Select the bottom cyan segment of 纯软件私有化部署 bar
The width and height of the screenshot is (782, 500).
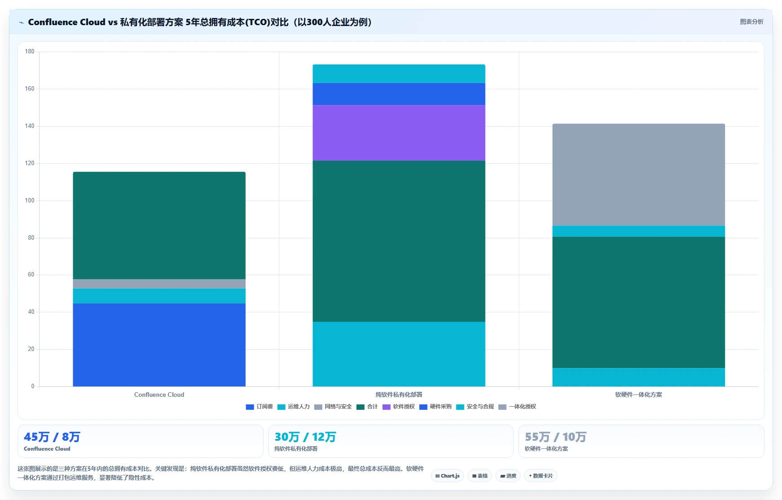pos(399,354)
